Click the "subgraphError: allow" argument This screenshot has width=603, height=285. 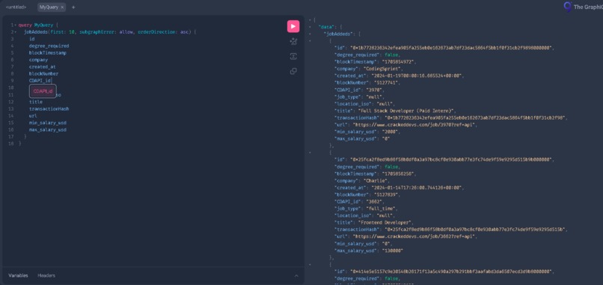pos(106,32)
